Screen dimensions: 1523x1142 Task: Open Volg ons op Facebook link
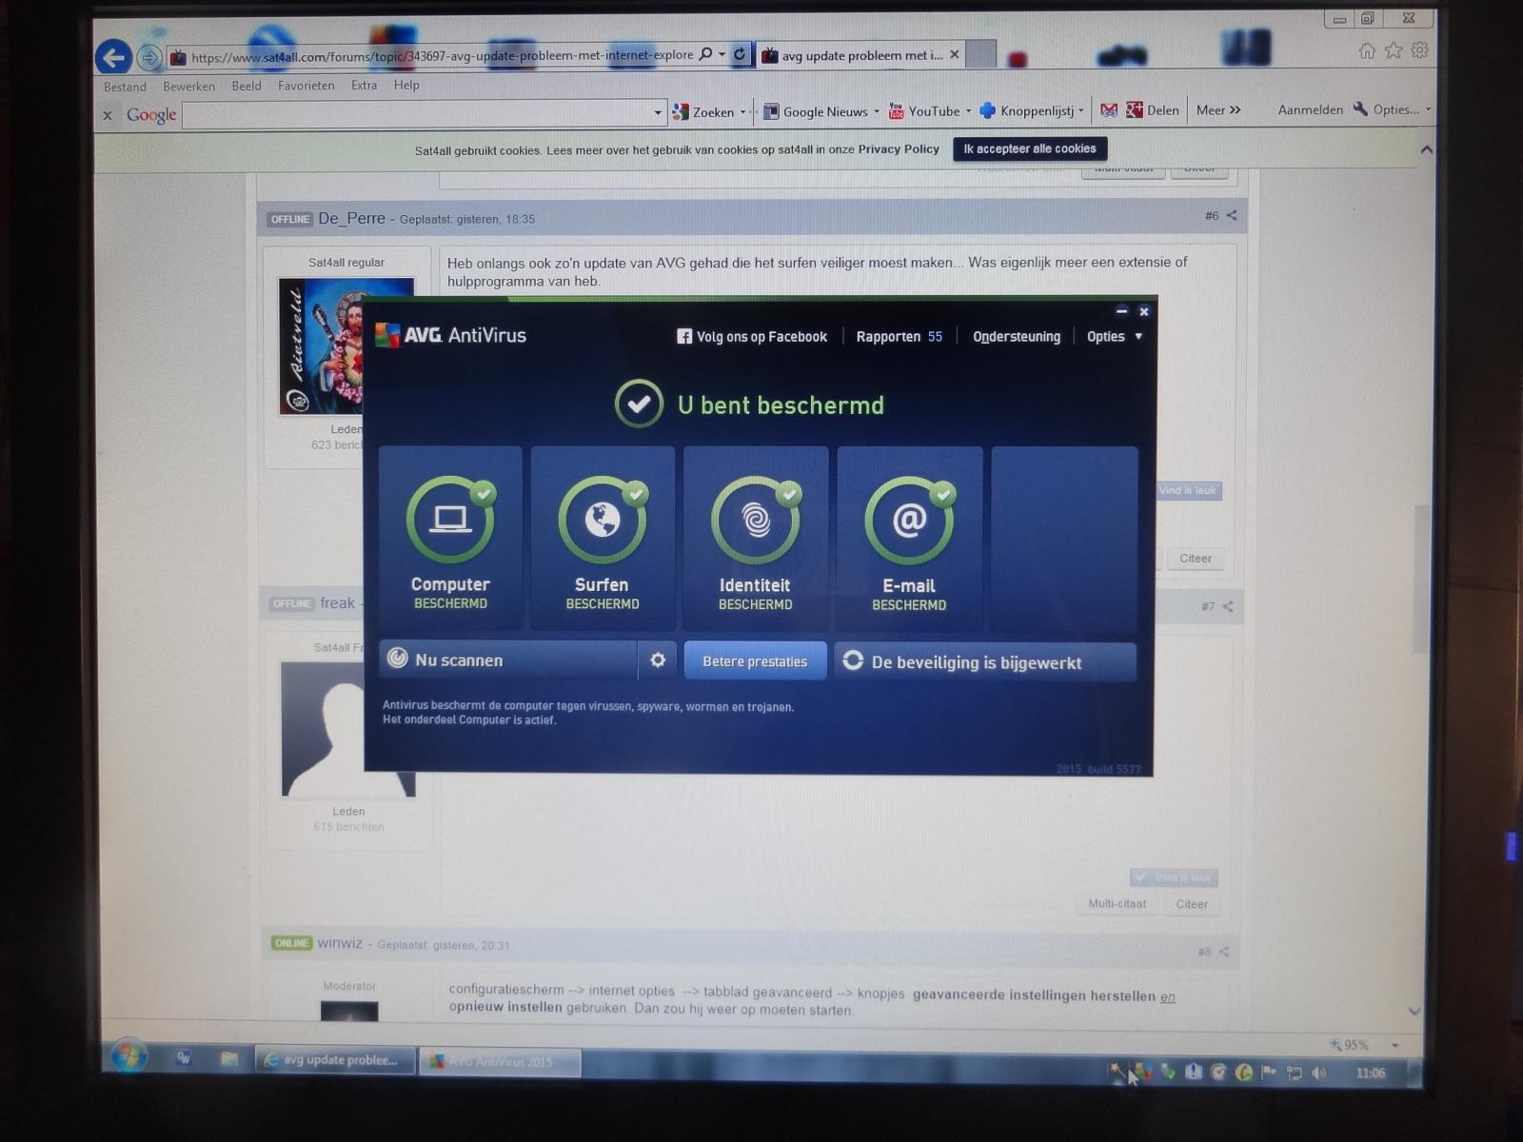(x=752, y=337)
